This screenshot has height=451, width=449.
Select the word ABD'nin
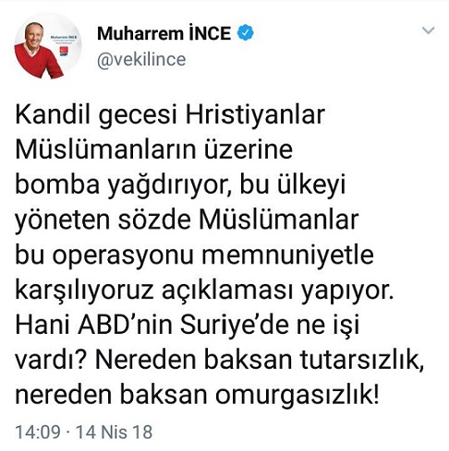[125, 326]
